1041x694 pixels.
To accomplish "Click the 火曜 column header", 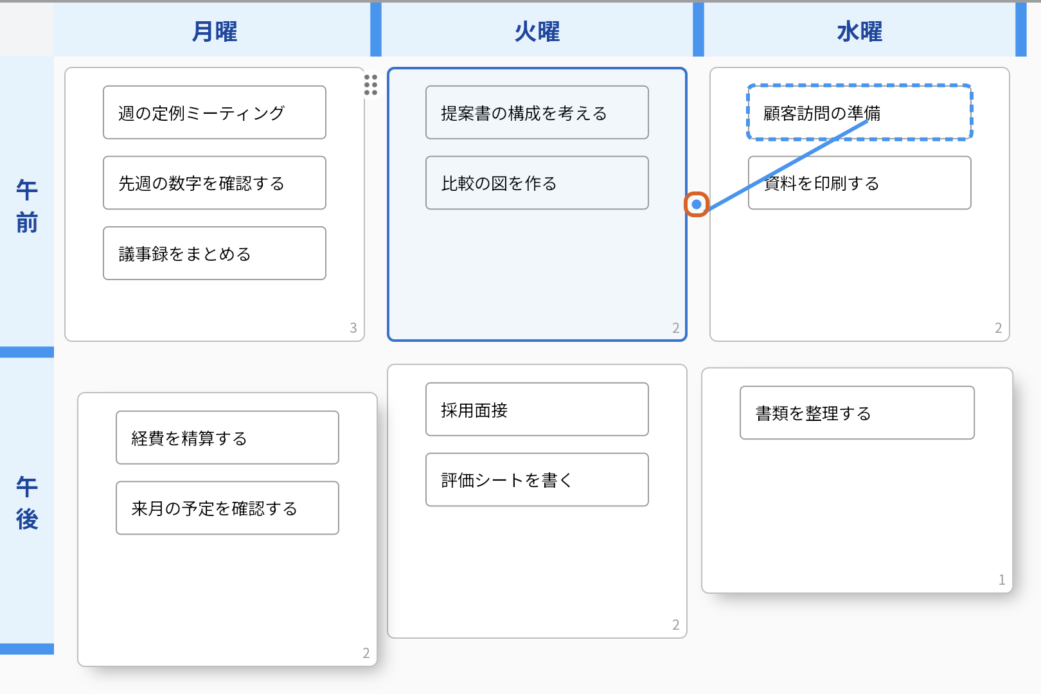I will tap(537, 30).
